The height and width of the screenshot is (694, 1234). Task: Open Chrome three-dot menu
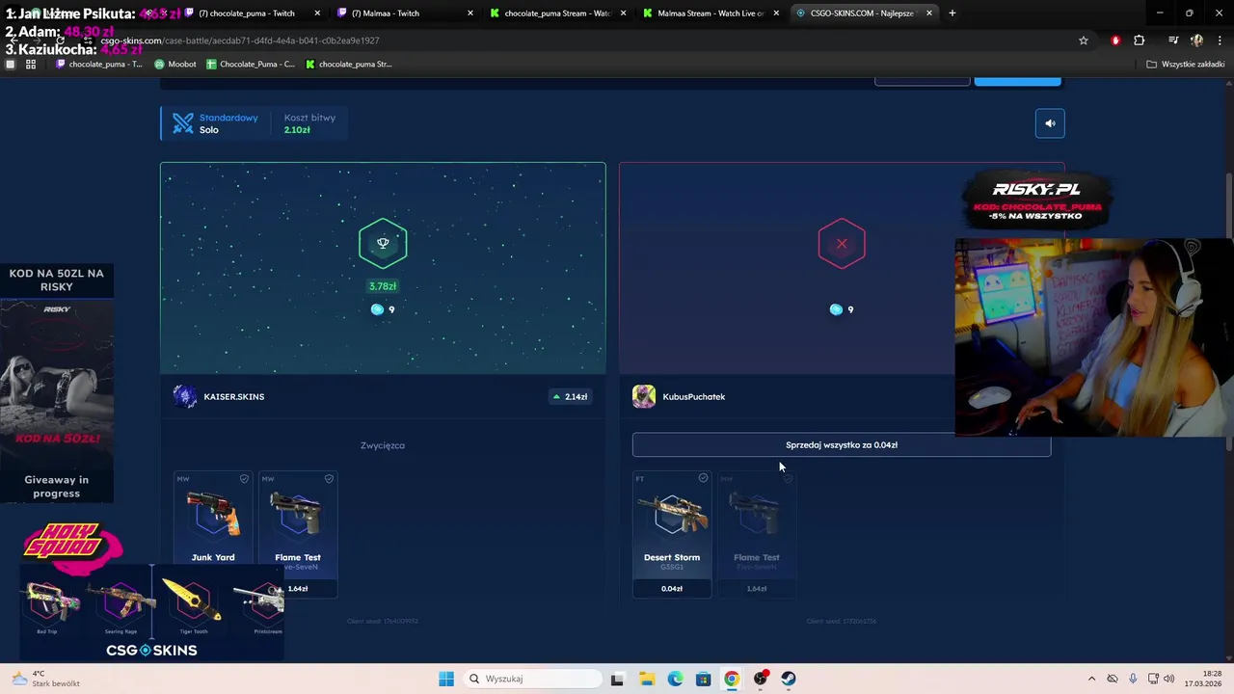point(1218,40)
